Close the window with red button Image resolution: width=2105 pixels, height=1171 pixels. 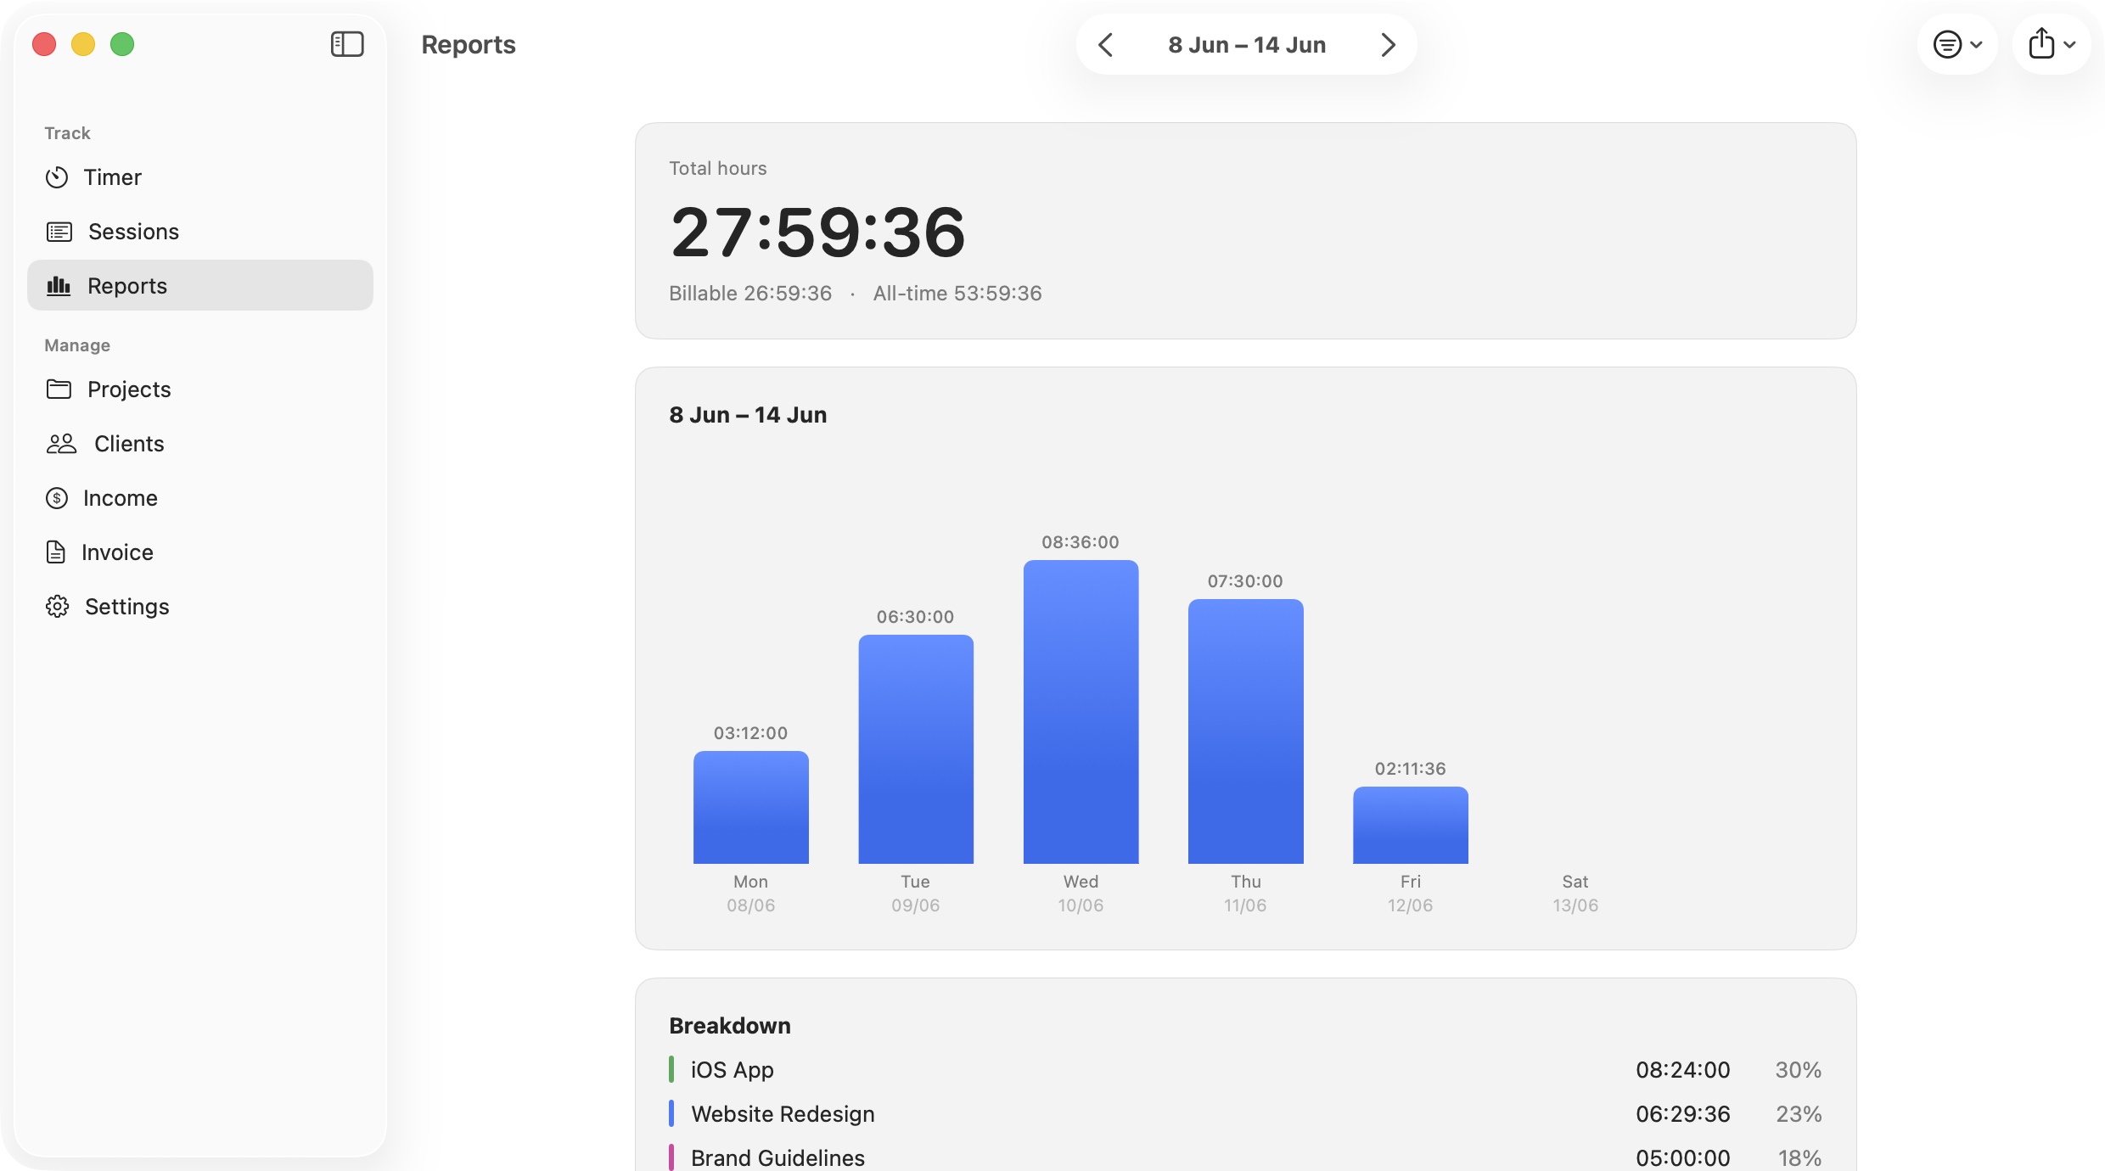44,44
